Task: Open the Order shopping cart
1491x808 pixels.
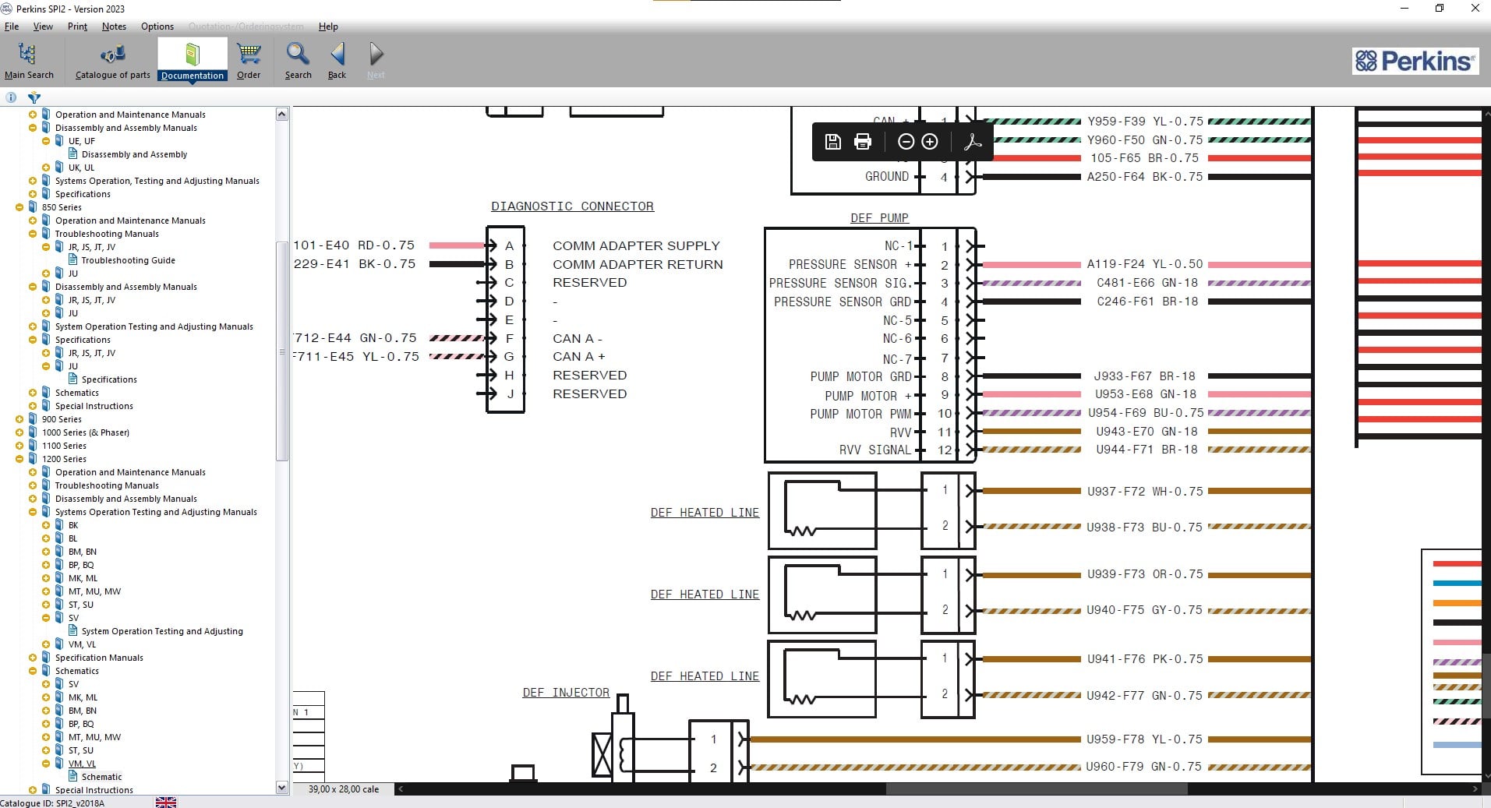Action: click(249, 61)
